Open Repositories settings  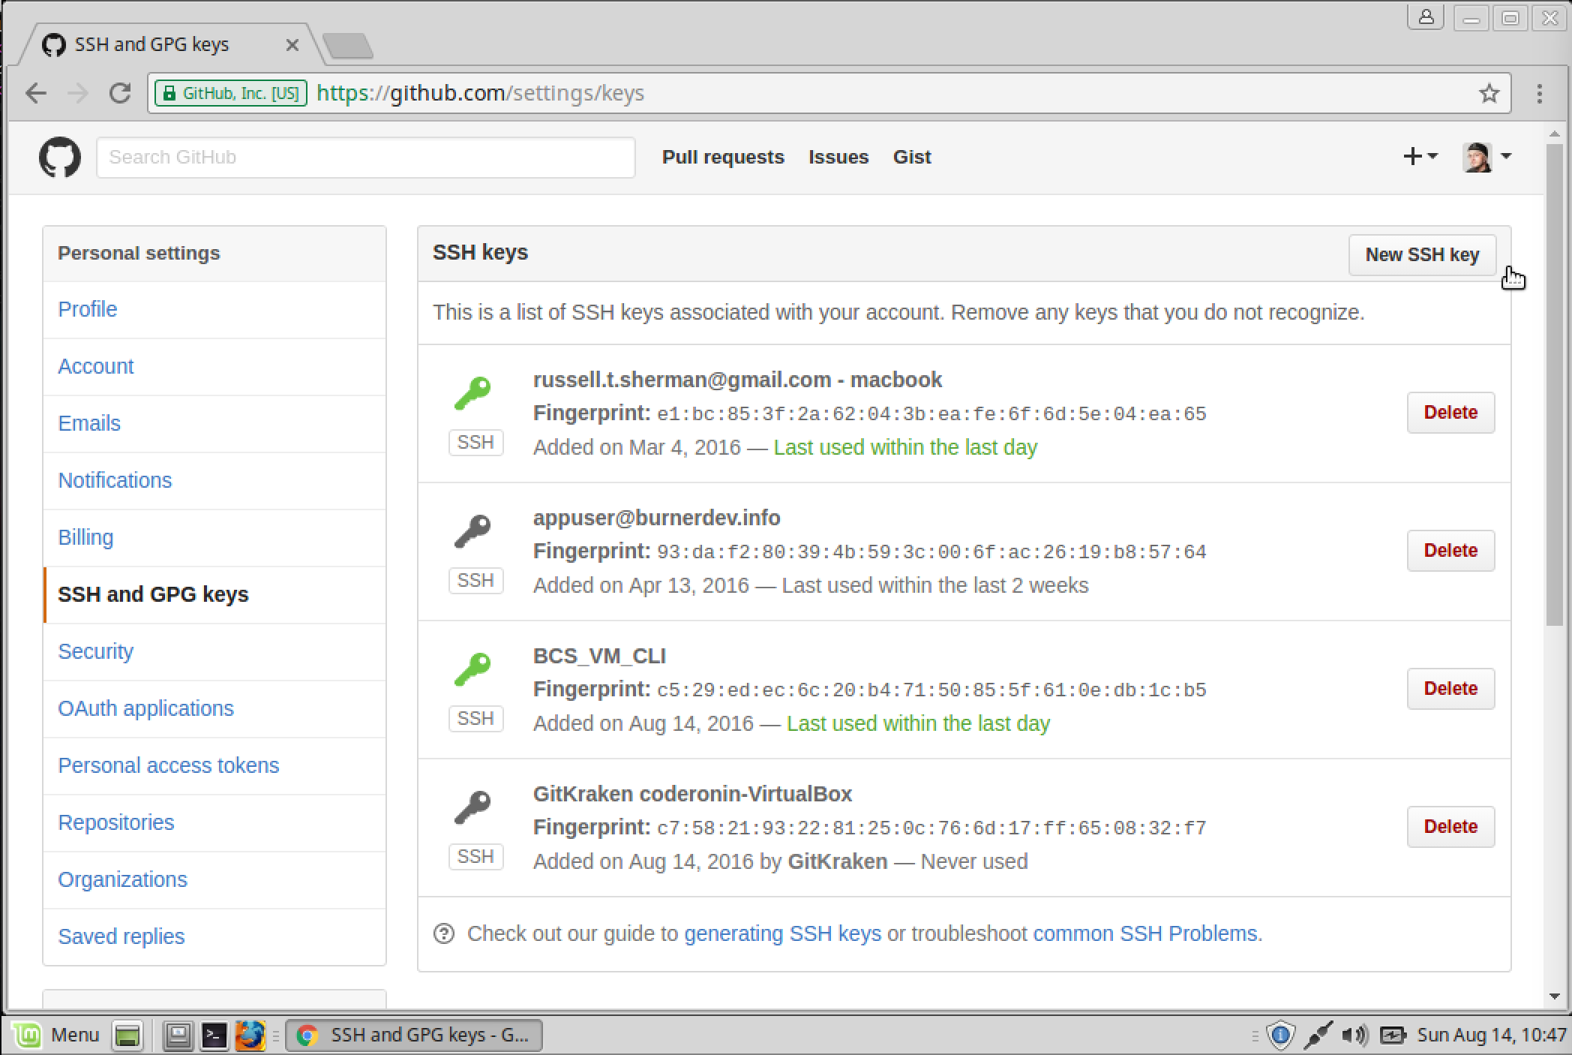click(214, 822)
